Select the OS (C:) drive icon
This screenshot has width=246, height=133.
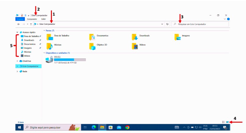point(49,60)
